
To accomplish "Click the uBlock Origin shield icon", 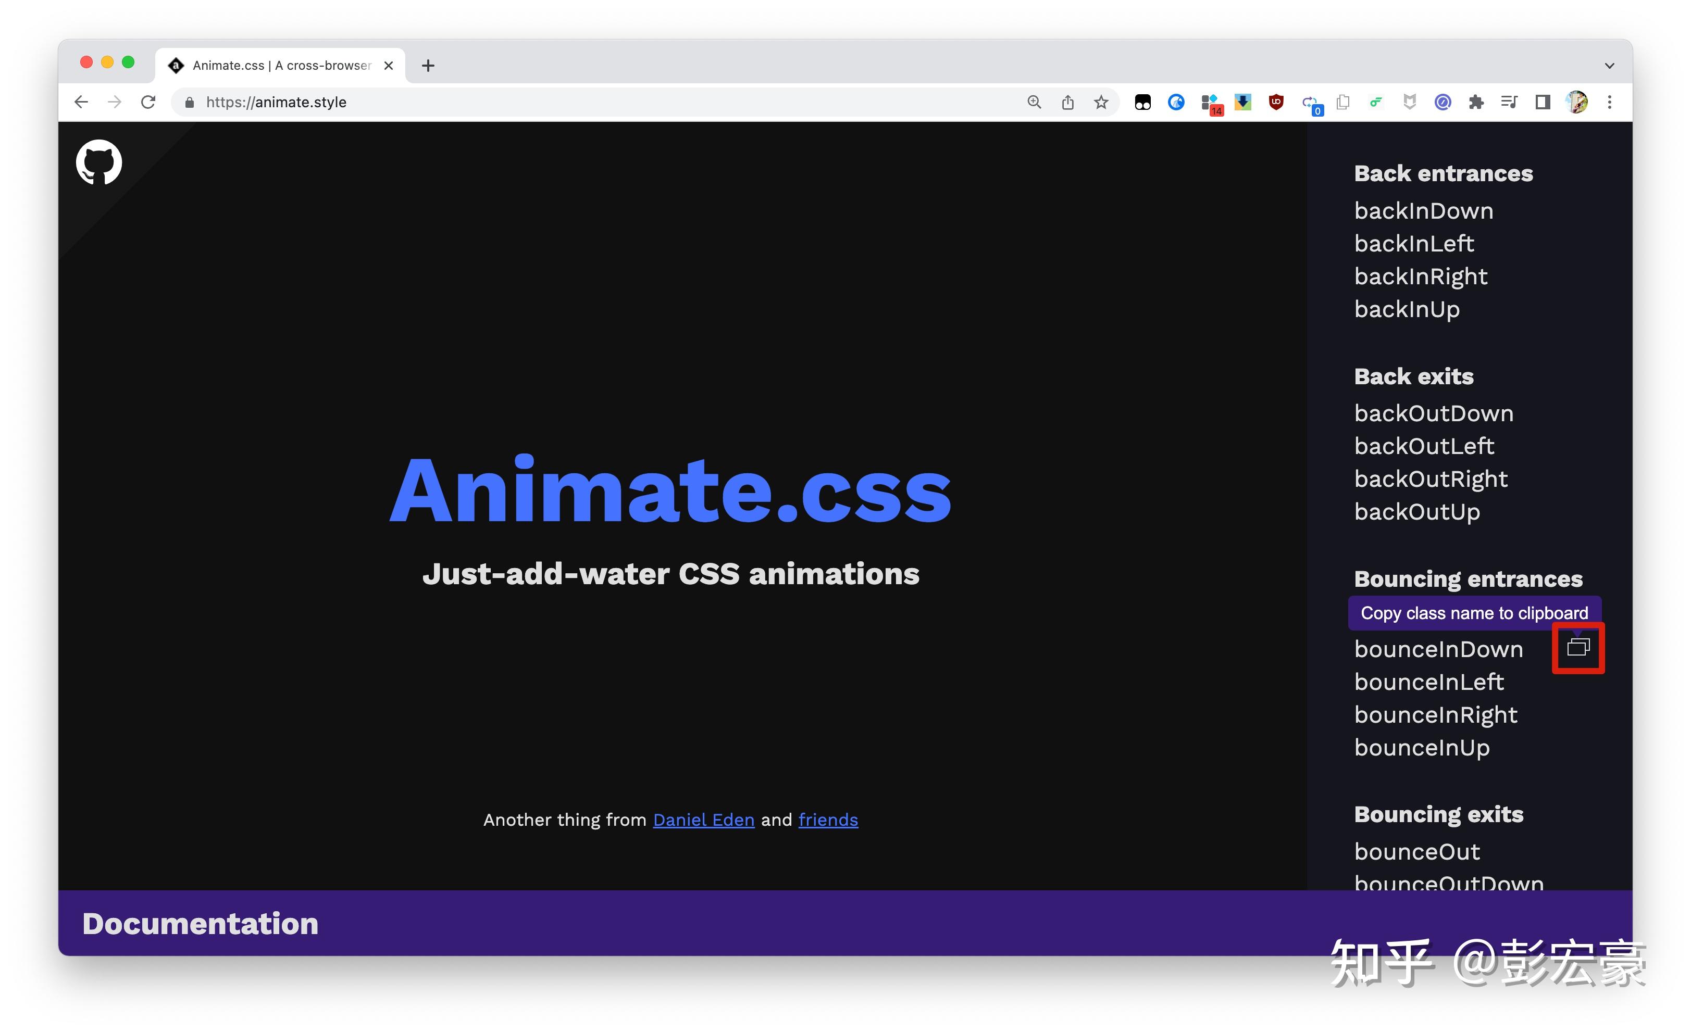I will 1276,102.
